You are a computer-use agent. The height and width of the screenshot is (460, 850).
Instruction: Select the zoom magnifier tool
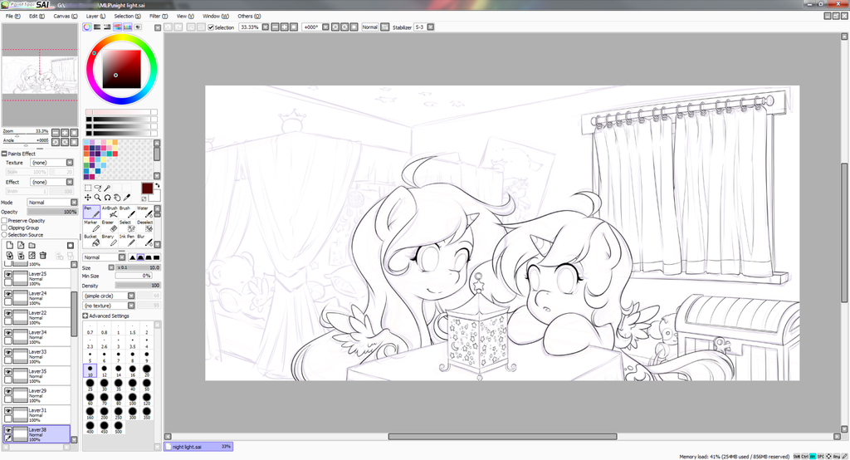point(98,198)
